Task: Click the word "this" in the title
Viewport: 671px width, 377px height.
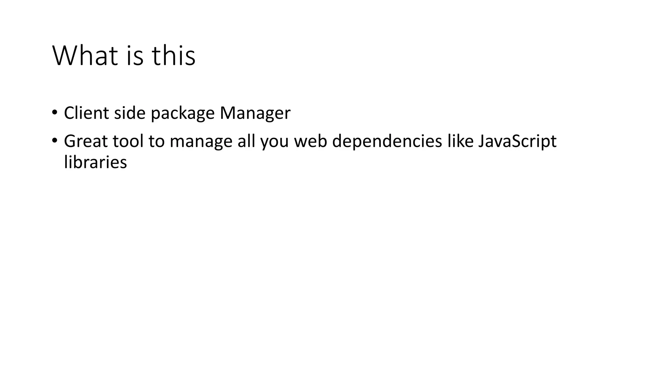Action: 173,56
